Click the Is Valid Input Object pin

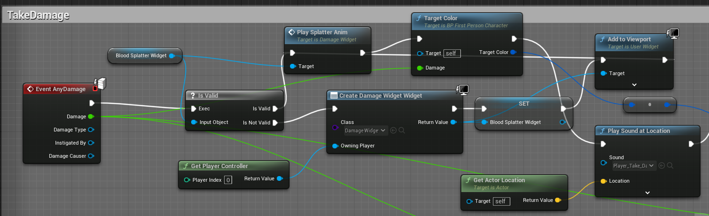click(x=193, y=123)
